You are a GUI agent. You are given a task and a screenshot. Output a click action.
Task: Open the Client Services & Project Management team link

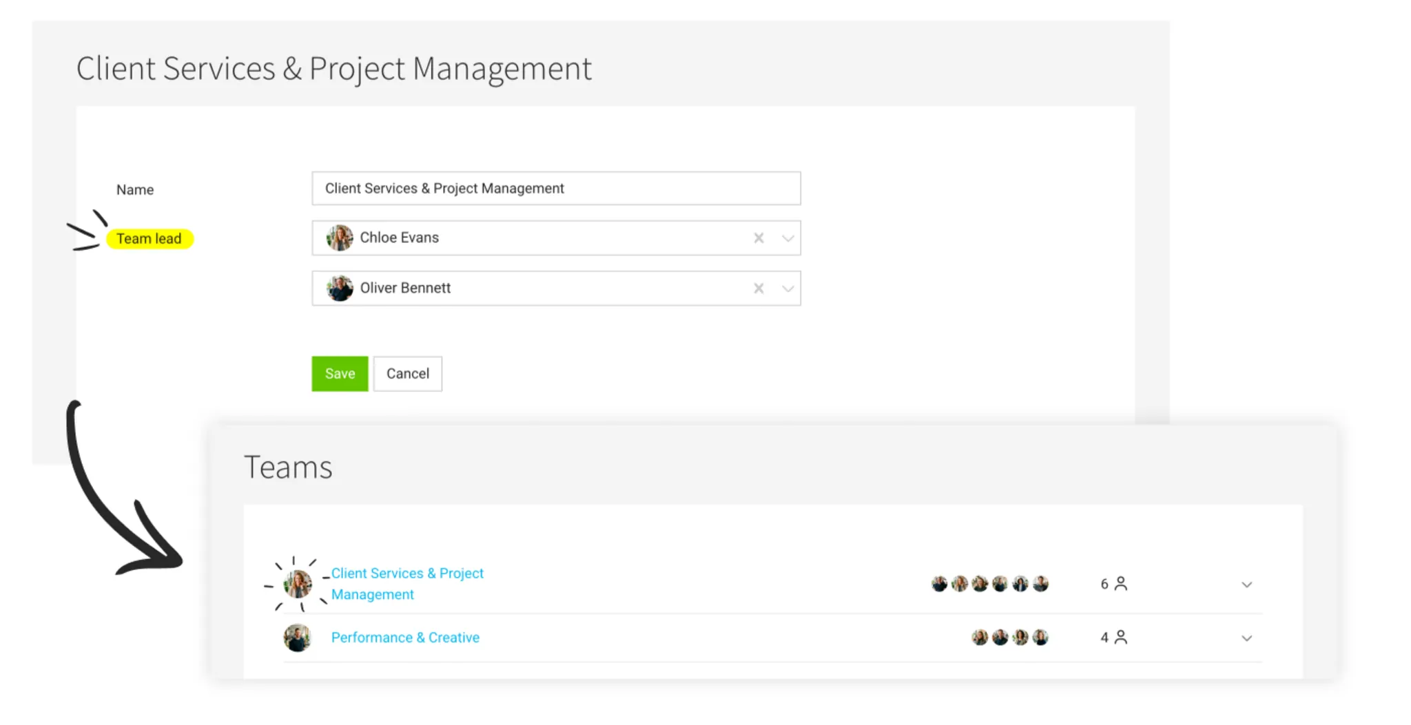407,584
